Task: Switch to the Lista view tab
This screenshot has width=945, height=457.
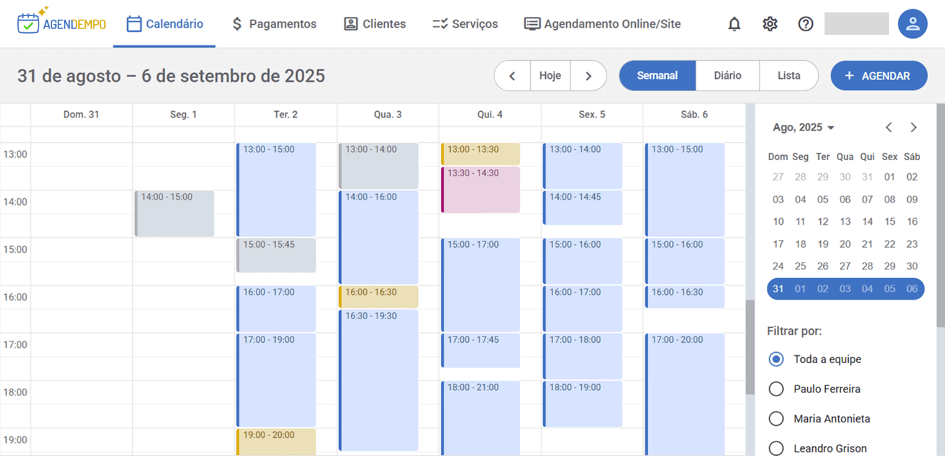Action: 789,75
